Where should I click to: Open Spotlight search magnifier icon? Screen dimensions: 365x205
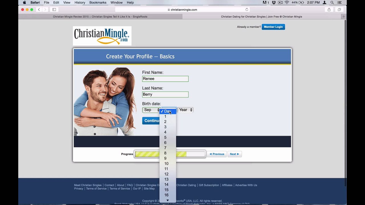click(x=332, y=3)
